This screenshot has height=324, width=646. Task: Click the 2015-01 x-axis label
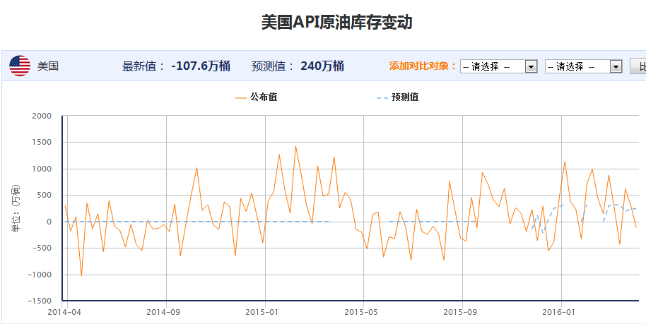coord(262,312)
